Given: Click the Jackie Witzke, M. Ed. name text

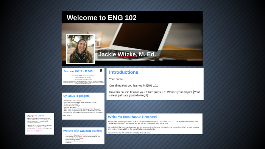Looking at the screenshot, I should 127,54.
